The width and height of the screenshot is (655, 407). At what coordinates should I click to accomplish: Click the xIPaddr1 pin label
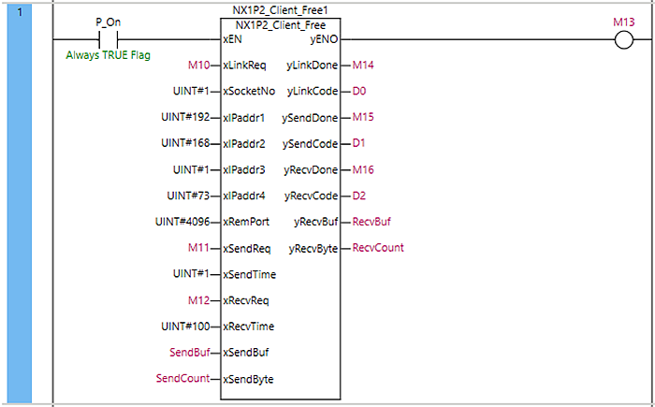244,118
